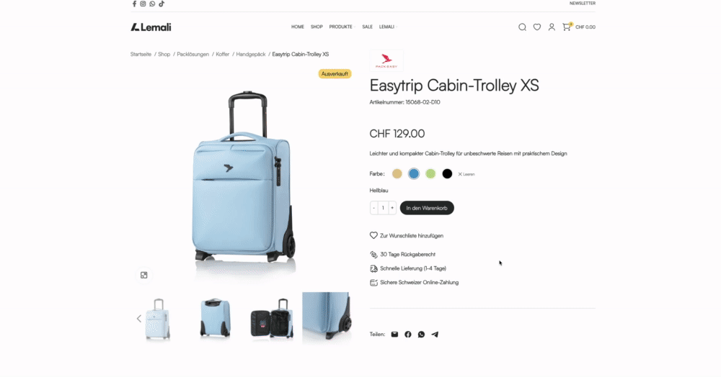Visit the Facebook page from top bar

134,4
